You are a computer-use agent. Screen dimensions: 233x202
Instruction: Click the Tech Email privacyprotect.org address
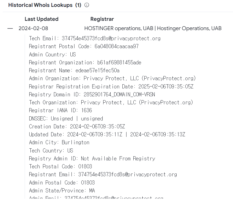click(111, 39)
